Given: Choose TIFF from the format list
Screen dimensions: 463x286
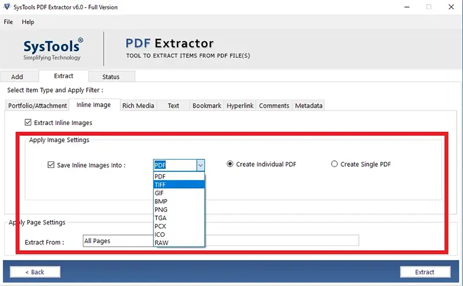Looking at the screenshot, I should point(179,185).
